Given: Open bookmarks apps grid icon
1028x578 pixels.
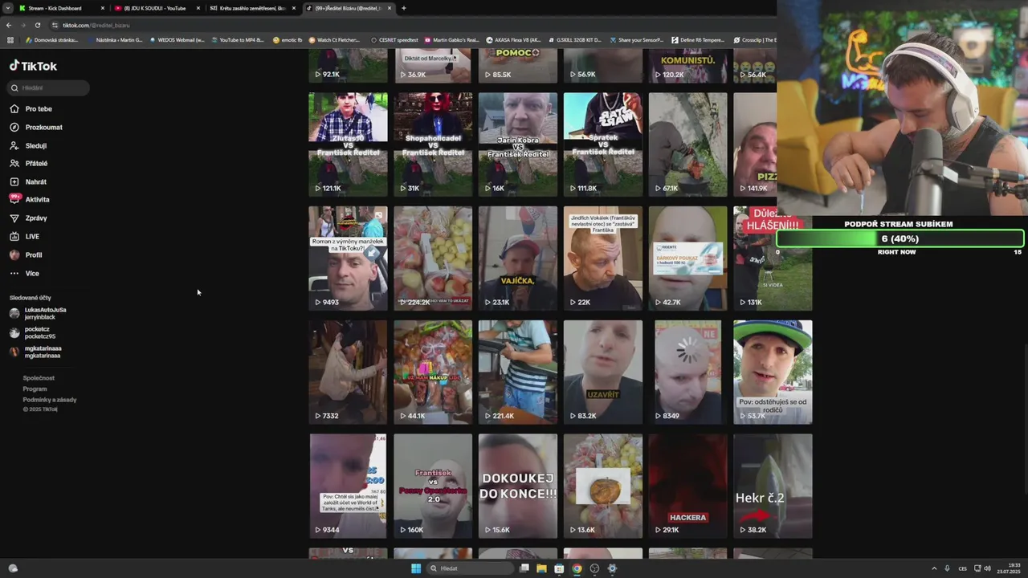Looking at the screenshot, I should tap(10, 39).
